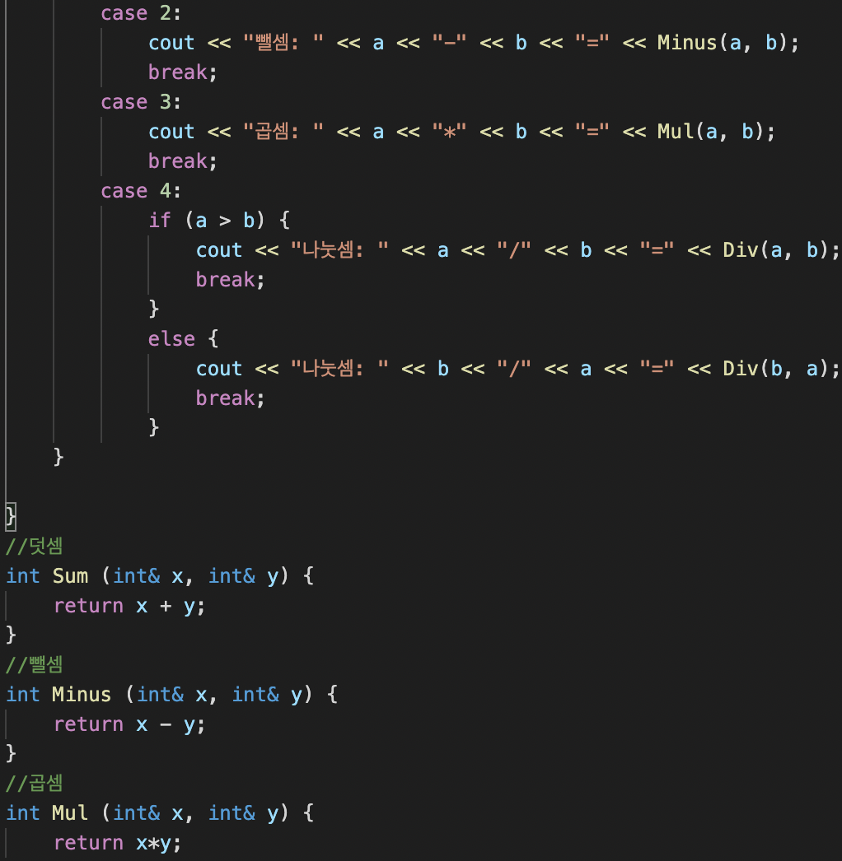This screenshot has width=842, height=861.
Task: Click the Mul function name in its definition
Action: click(70, 813)
